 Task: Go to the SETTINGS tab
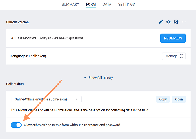tap(126, 5)
